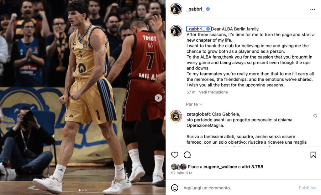Click the '57 minuti fa' timestamp

182,173
